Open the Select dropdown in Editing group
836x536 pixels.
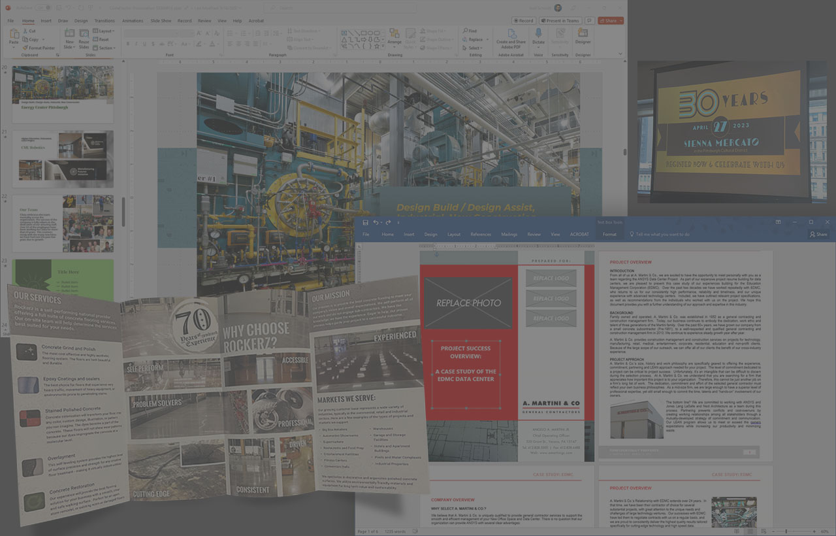(474, 48)
